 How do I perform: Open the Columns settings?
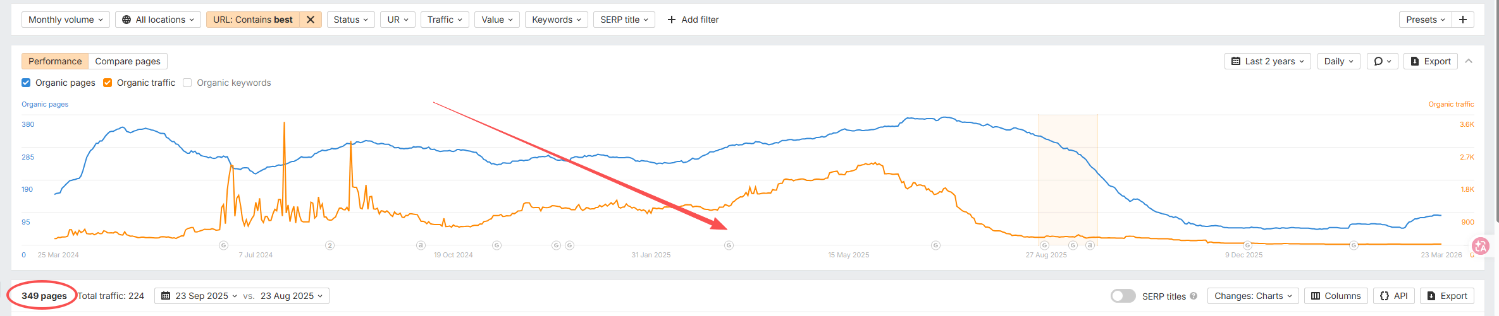point(1336,296)
